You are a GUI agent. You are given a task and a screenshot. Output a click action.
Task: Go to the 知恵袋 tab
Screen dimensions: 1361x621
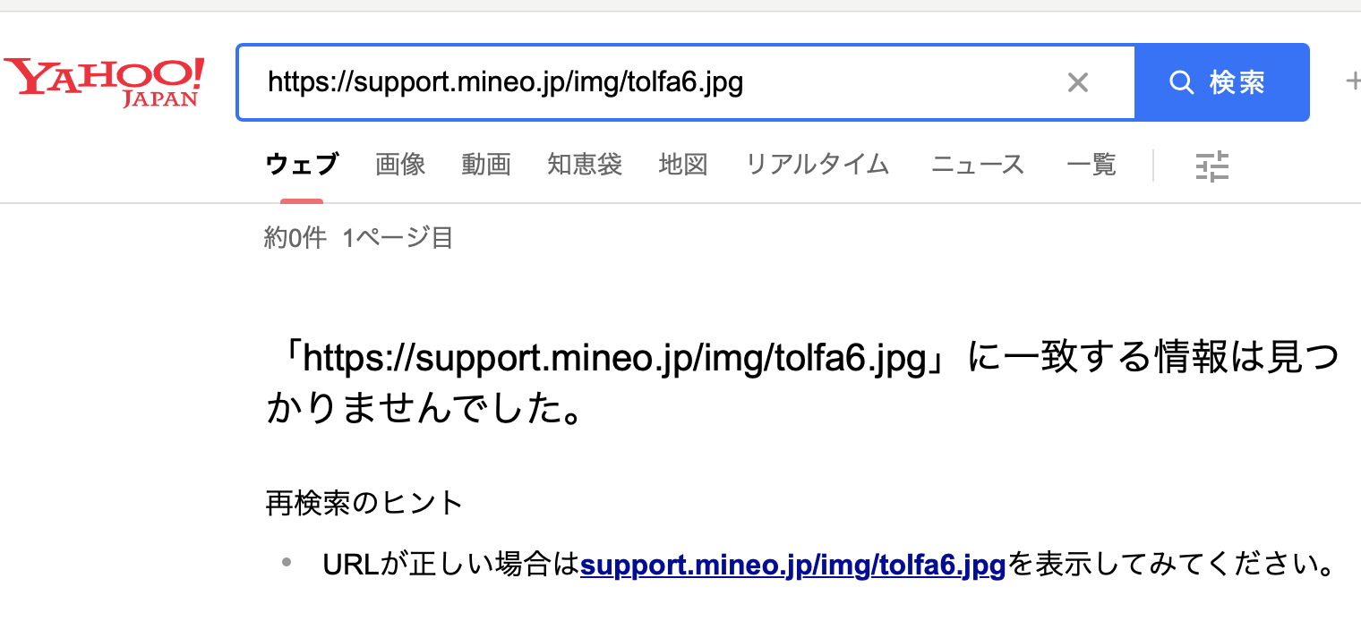pyautogui.click(x=585, y=165)
